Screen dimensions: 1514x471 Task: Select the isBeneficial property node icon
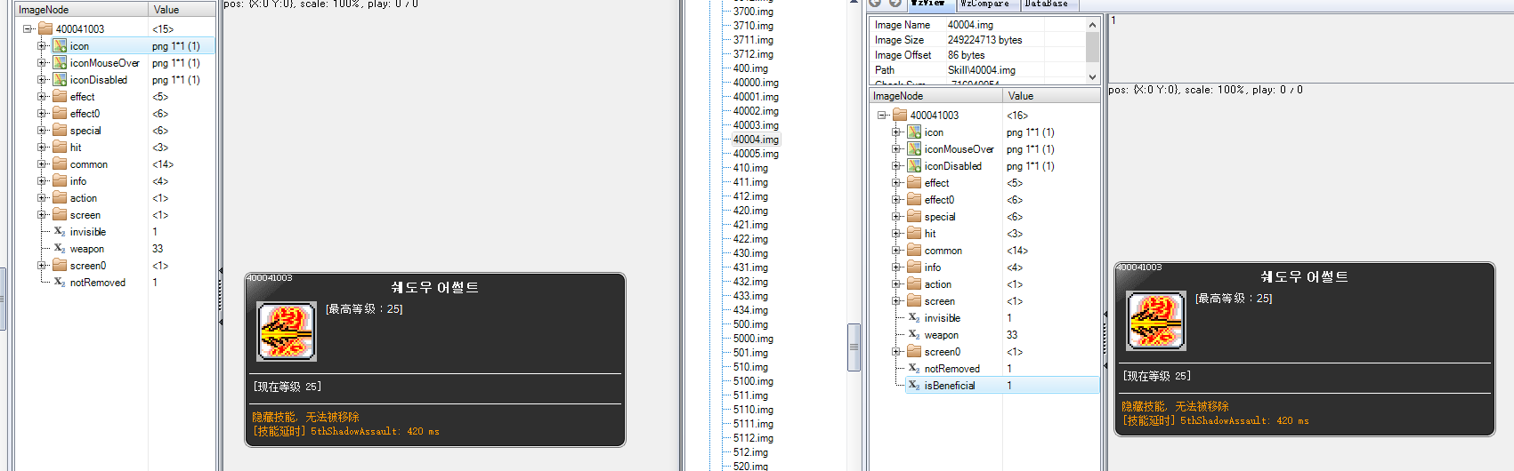pos(913,386)
